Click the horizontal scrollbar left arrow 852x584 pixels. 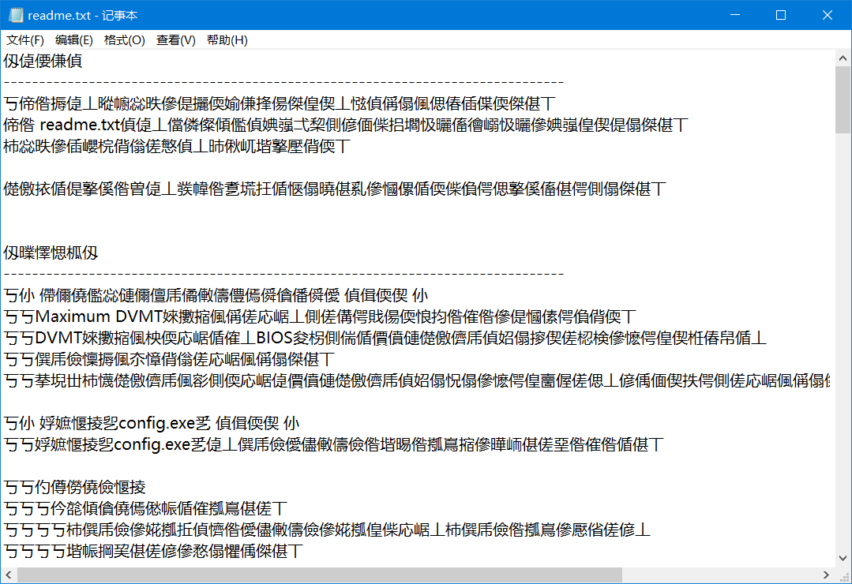point(8,575)
